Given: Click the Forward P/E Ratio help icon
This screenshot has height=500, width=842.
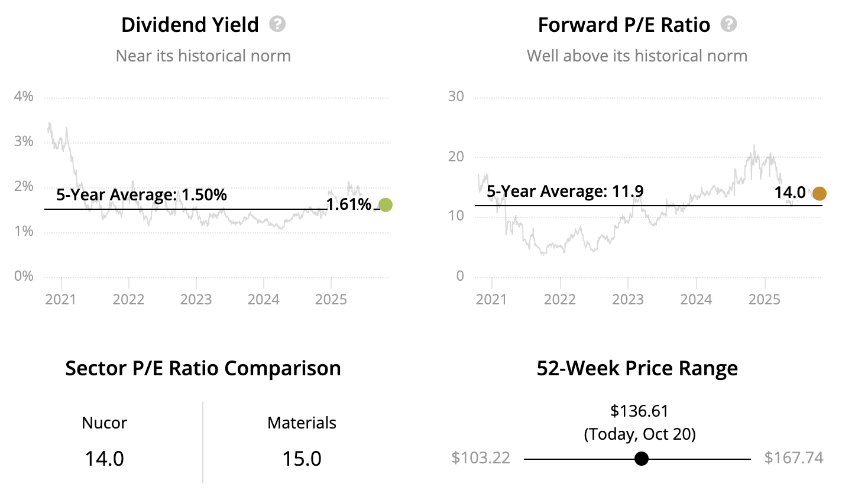Looking at the screenshot, I should [x=729, y=24].
